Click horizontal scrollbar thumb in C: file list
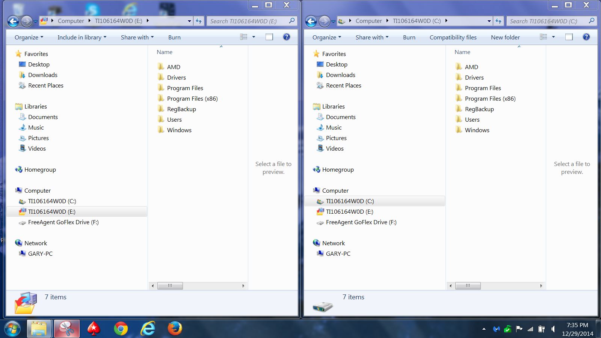The image size is (601, 338). tap(468, 286)
